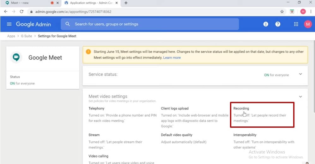Open Chrome's three-dot menu
This screenshot has height=164, width=315.
point(311,12)
